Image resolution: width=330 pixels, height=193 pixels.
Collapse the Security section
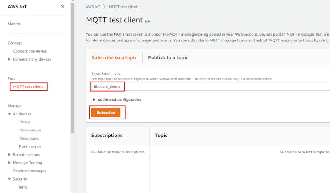click(x=10, y=179)
